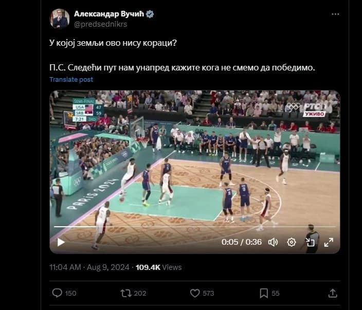Play the embedded basketball video
The height and width of the screenshot is (310, 362).
click(x=61, y=242)
